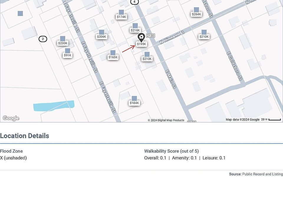
Task: Click the unlabeled blue square property marker
Action: tap(20, 13)
